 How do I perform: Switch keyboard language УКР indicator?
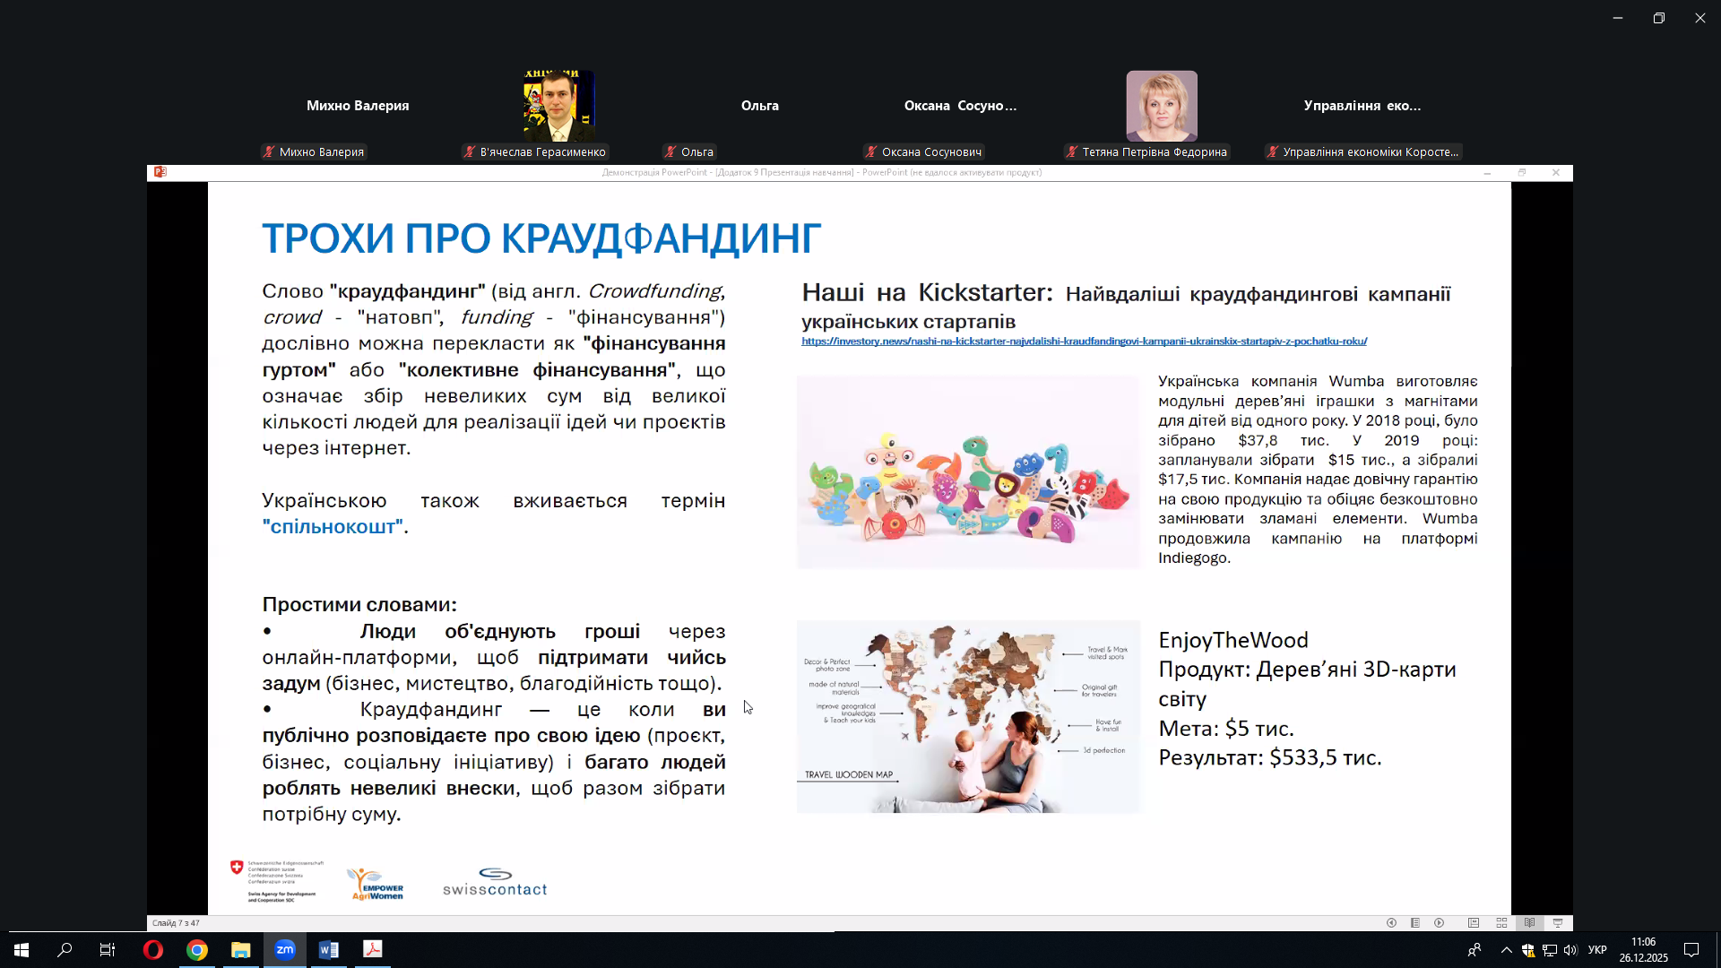click(1597, 950)
